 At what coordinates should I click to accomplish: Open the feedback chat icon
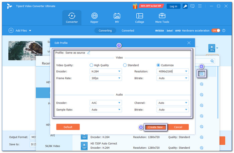tap(192, 6)
